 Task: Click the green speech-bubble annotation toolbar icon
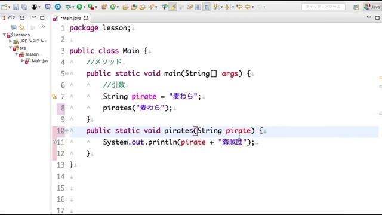pyautogui.click(x=165, y=7)
